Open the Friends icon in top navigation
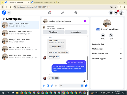The image size is (127, 95). point(63,13)
